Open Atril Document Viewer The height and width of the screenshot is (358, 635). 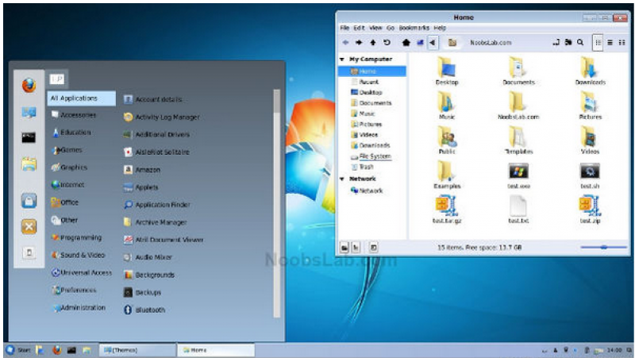click(164, 240)
